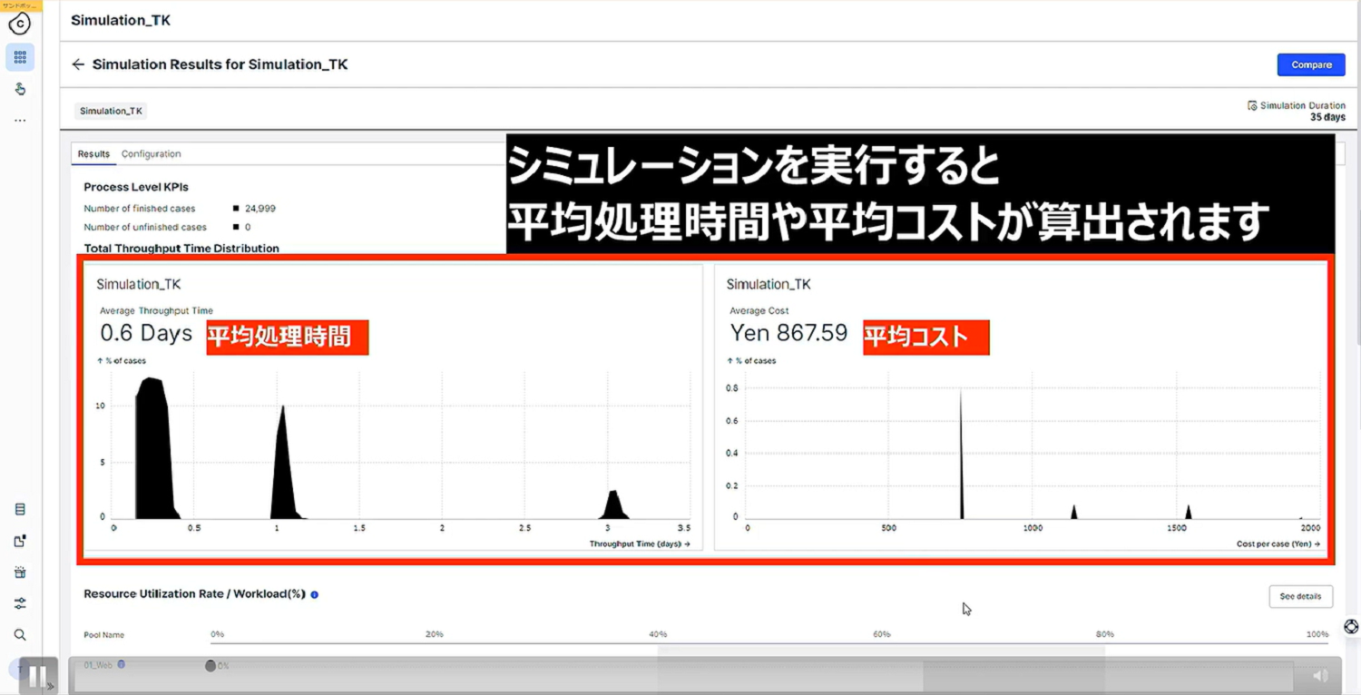
Task: Click the Compare button
Action: [1311, 64]
